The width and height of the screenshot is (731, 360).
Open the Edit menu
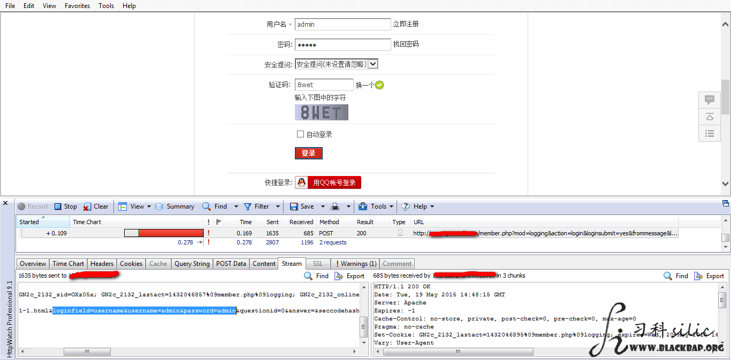[29, 6]
